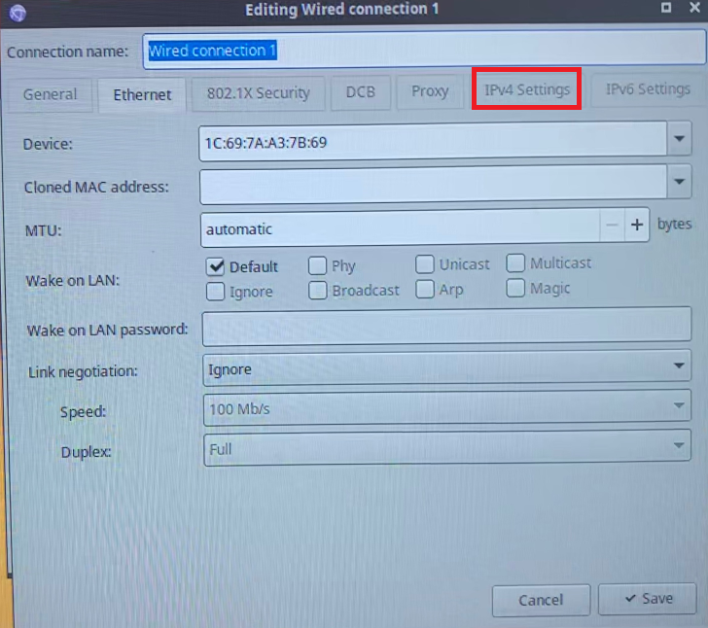Toggle the Broadcast wake on LAN checkbox
This screenshot has width=708, height=628.
[x=318, y=291]
